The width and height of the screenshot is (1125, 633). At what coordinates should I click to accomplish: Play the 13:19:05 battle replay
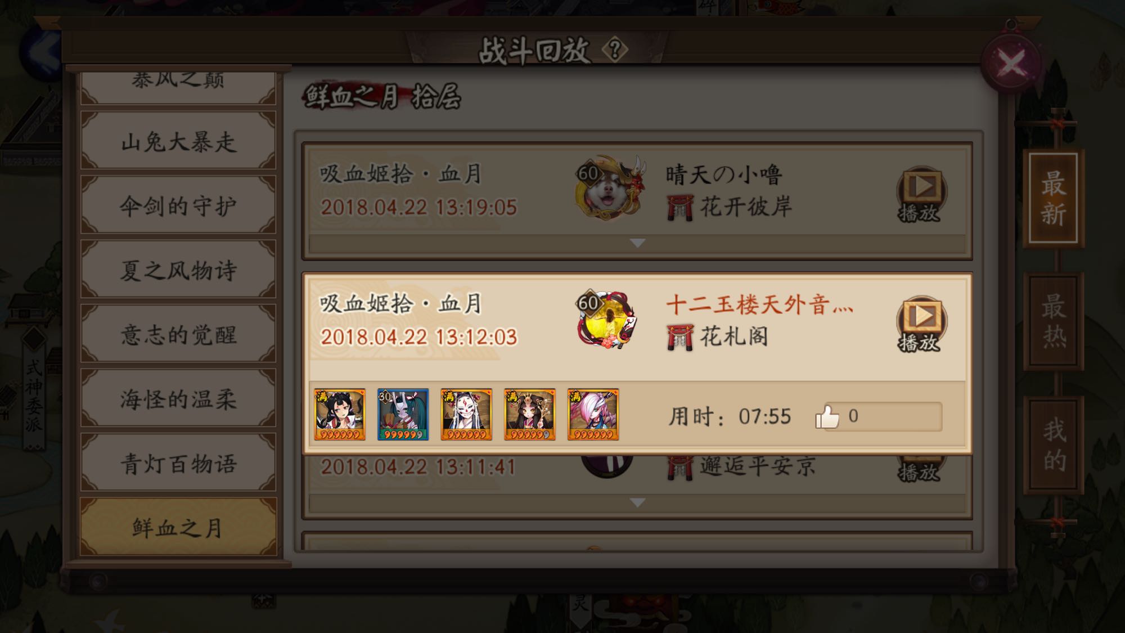point(921,194)
